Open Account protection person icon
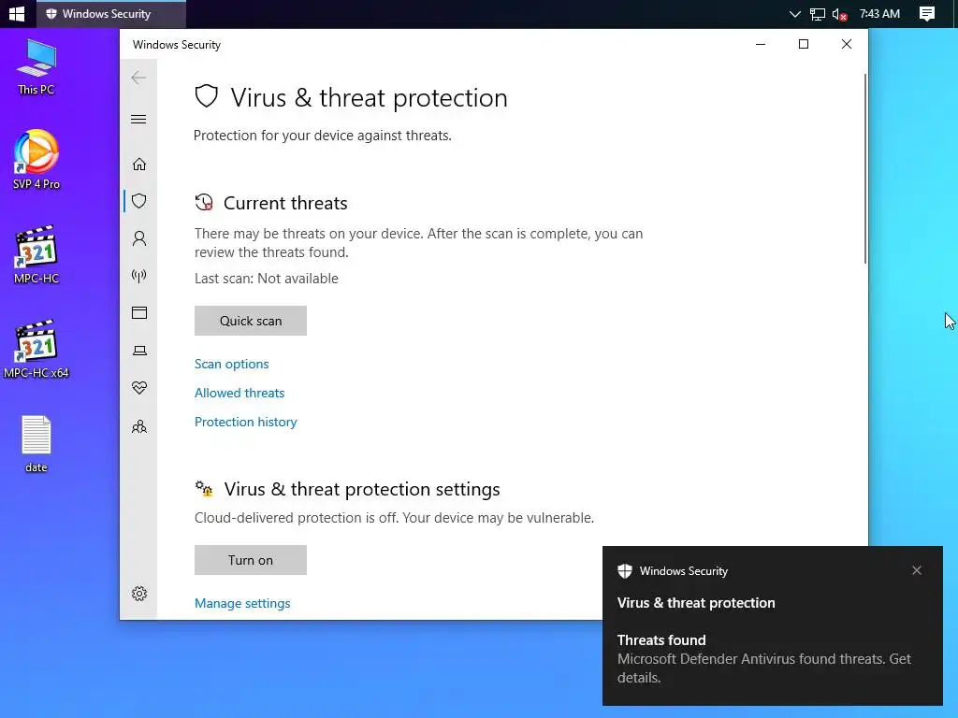Image resolution: width=958 pixels, height=718 pixels. click(x=139, y=238)
